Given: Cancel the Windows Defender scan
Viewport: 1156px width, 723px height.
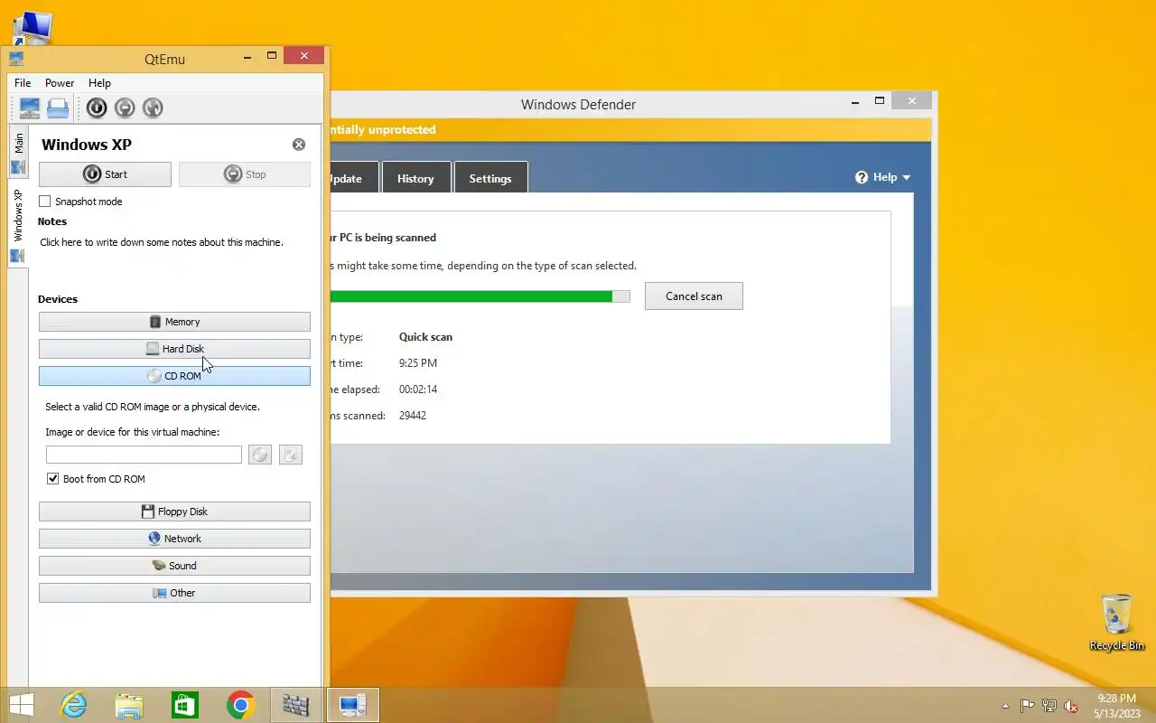Looking at the screenshot, I should (x=694, y=296).
